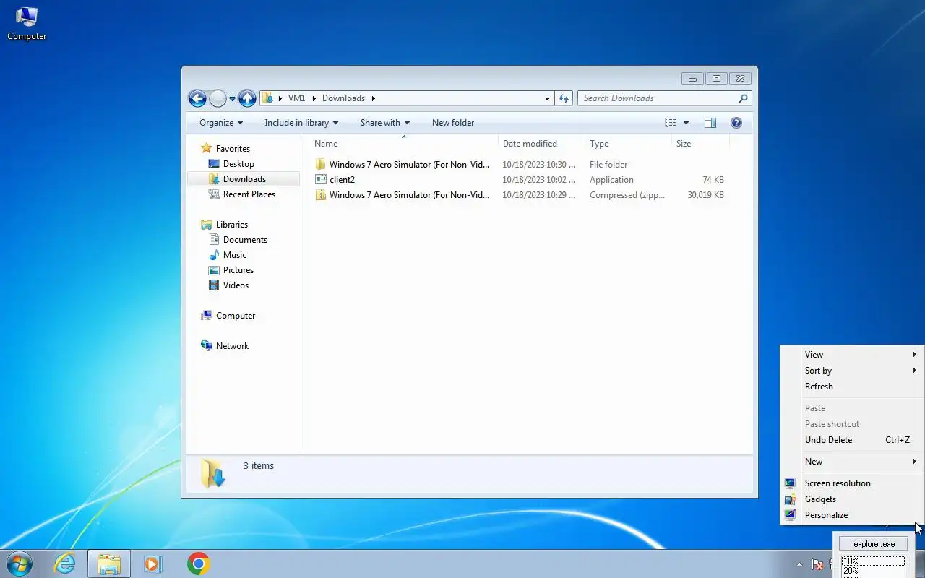925x578 pixels.
Task: Open Explorer Help icon
Action: (x=736, y=123)
